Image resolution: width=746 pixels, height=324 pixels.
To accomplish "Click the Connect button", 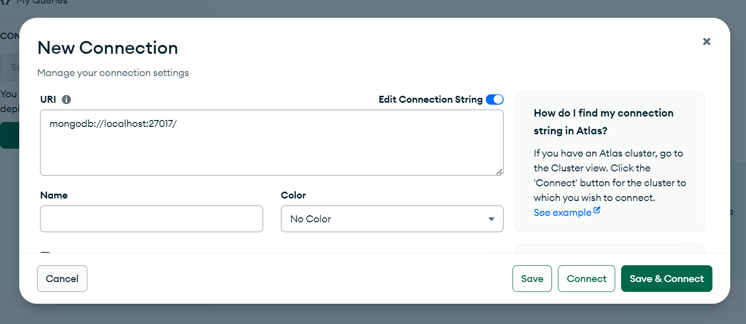I will coord(586,278).
